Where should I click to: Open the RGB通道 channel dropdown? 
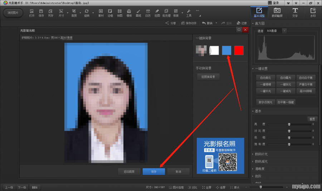point(284,31)
